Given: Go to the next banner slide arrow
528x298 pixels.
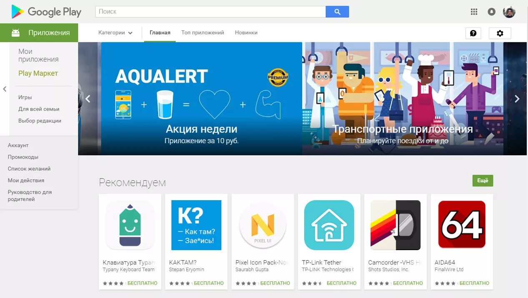Looking at the screenshot, I should [x=517, y=99].
